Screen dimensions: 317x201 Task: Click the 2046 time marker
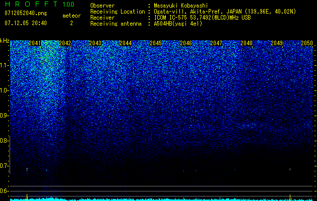click(186, 43)
